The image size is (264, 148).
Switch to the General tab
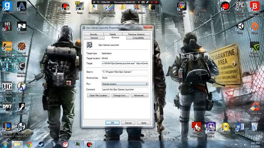coord(94,38)
